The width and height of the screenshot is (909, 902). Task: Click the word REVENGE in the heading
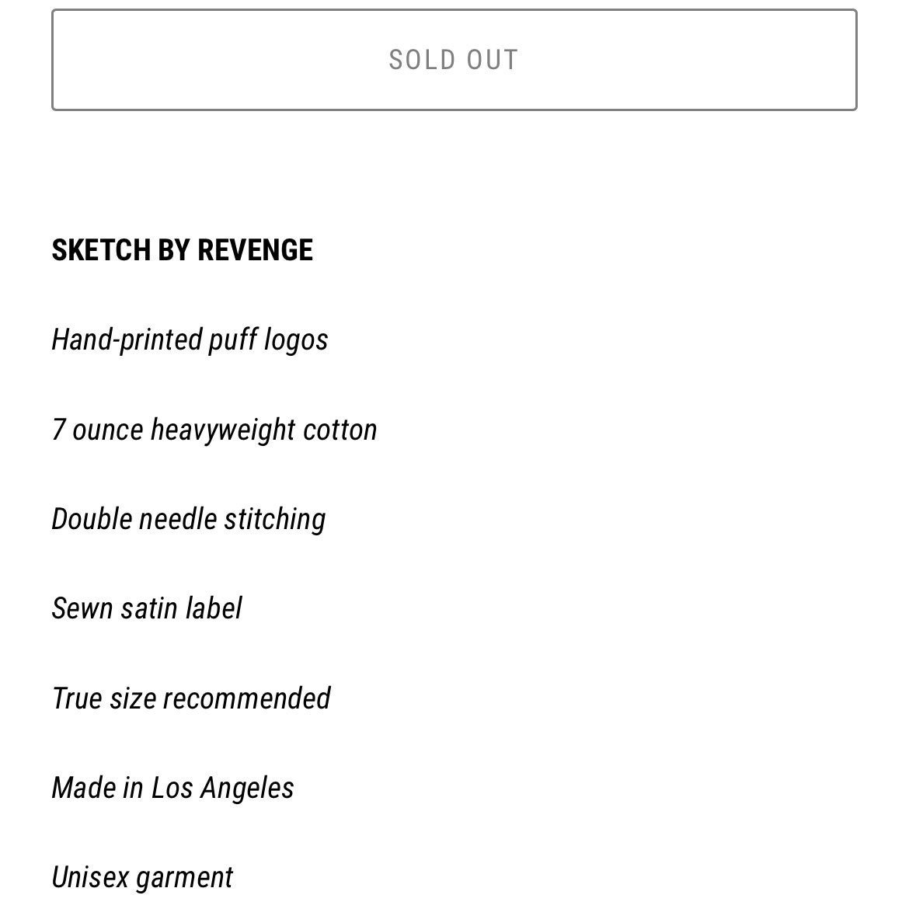coord(255,250)
